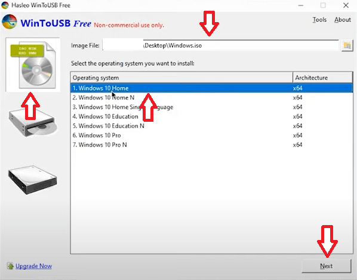Screen dimensions: 357x280
Task: Select Windows 10 Home N entry
Action: coord(211,98)
